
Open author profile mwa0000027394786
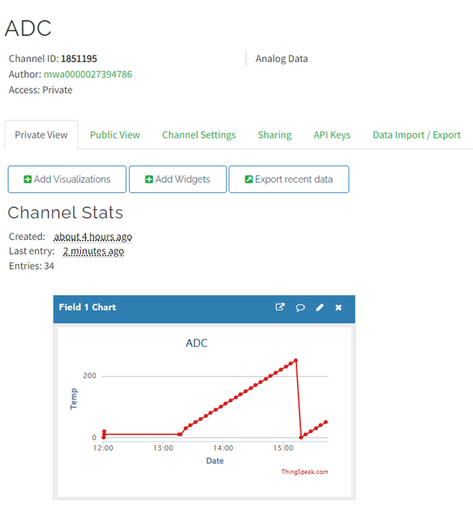(x=88, y=75)
